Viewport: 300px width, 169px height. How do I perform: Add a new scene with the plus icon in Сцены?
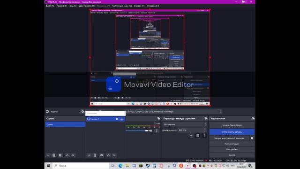click(48, 155)
